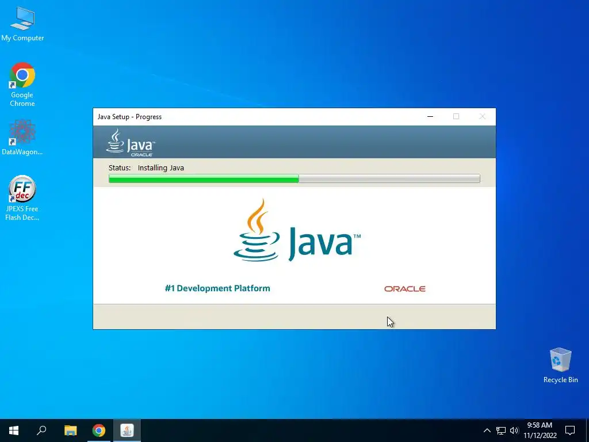
Task: Click the large Java logo image
Action: click(x=297, y=230)
